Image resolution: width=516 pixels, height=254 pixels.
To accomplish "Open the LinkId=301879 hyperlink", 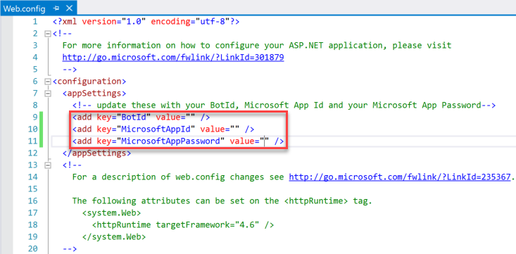I will 173,58.
